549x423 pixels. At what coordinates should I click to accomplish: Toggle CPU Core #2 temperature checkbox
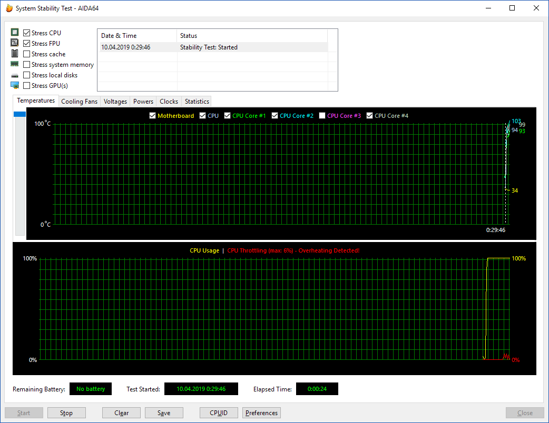[x=274, y=116]
